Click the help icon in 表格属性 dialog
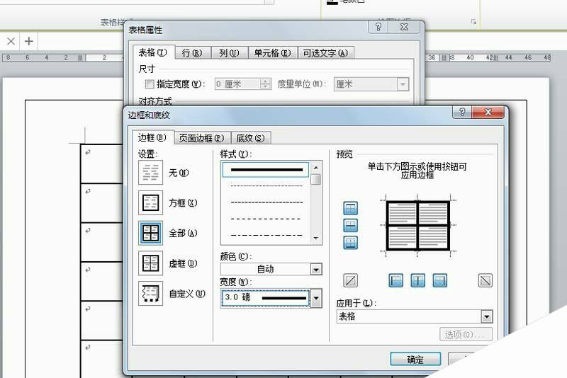The height and width of the screenshot is (378, 567). coord(378,27)
